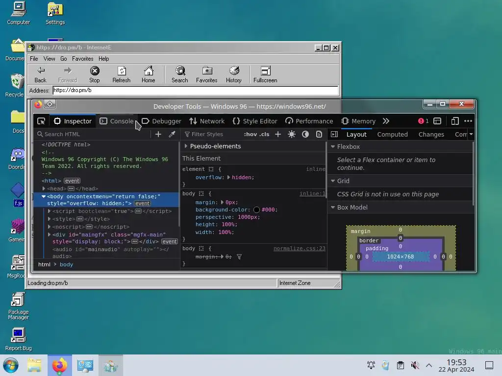The width and height of the screenshot is (502, 376).
Task: Toggle Responsive Design Mode icon
Action: pyautogui.click(x=455, y=121)
